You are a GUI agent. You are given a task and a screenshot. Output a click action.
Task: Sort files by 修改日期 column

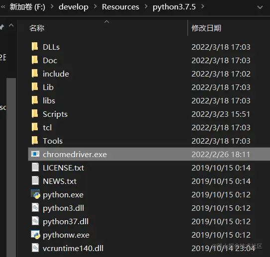click(206, 28)
